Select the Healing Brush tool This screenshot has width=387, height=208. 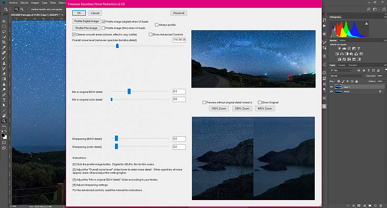click(x=4, y=53)
